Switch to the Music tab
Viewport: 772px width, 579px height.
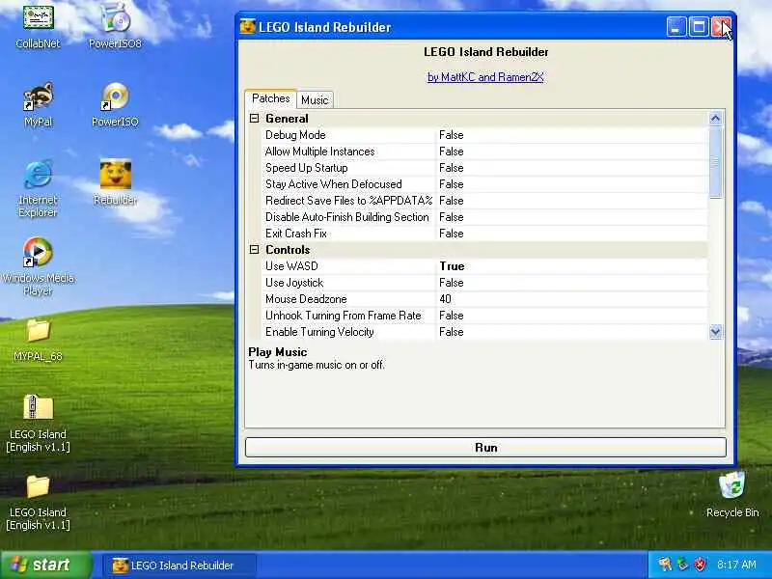pyautogui.click(x=315, y=100)
